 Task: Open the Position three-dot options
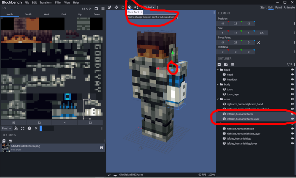tap(294, 23)
